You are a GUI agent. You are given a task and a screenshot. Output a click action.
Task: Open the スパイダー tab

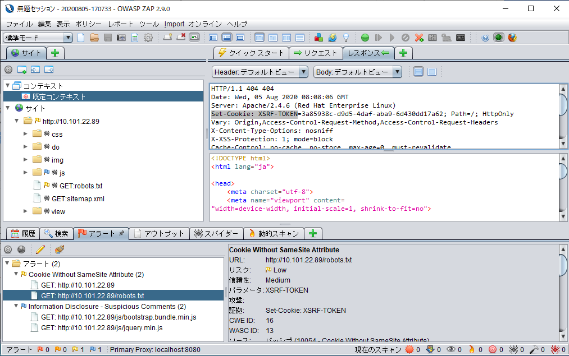(216, 234)
